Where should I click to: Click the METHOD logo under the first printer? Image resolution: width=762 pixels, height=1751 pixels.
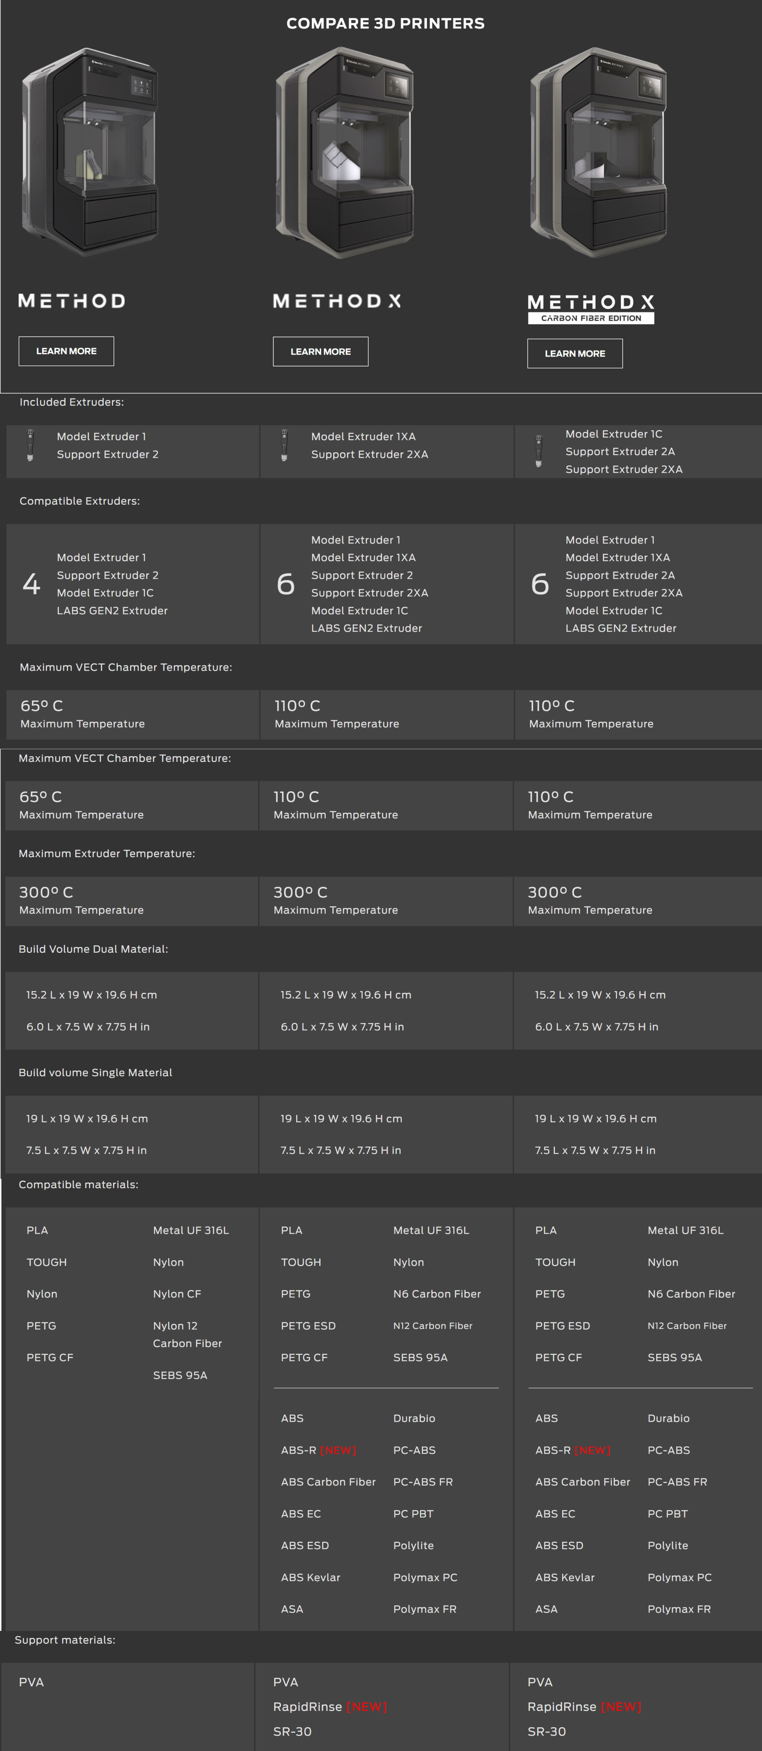pyautogui.click(x=71, y=301)
